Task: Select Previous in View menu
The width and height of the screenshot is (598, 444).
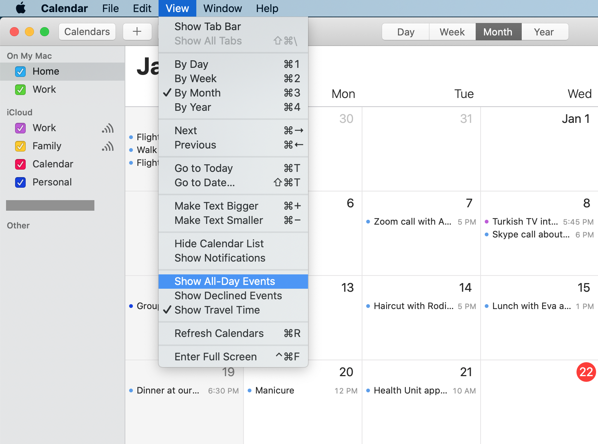Action: tap(233, 145)
